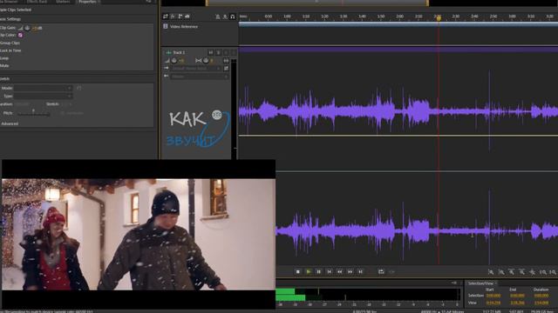Show the Effects (fx) track controls icon

point(173,17)
